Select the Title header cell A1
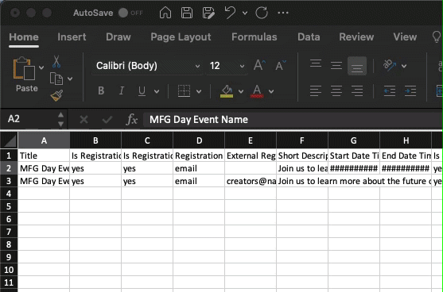The image size is (443, 292). pyautogui.click(x=44, y=156)
